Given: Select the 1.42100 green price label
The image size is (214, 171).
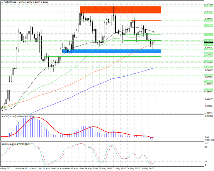Looking at the screenshot, I should (x=209, y=13).
